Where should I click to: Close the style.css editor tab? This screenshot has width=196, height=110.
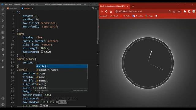tap(33, 8)
